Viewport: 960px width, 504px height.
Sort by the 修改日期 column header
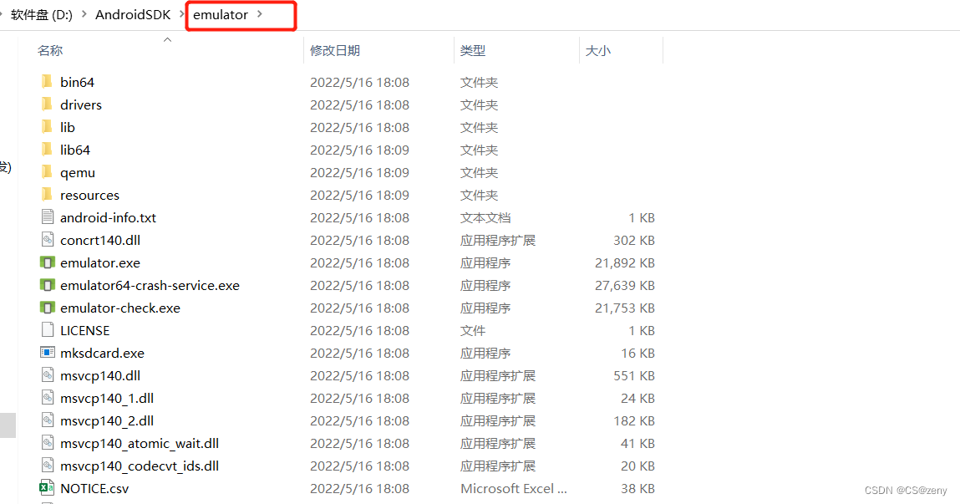pos(335,51)
